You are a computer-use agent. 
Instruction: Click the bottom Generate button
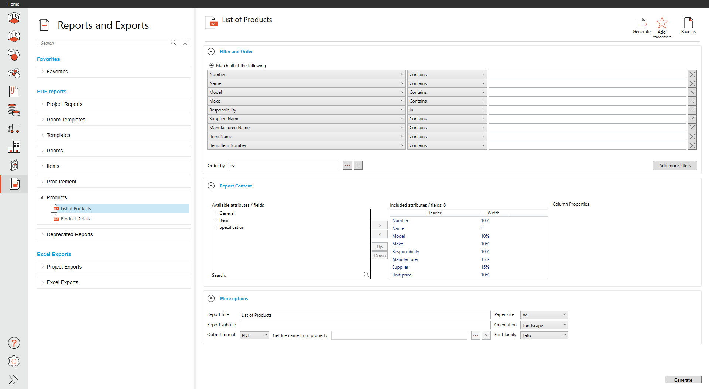tap(683, 380)
